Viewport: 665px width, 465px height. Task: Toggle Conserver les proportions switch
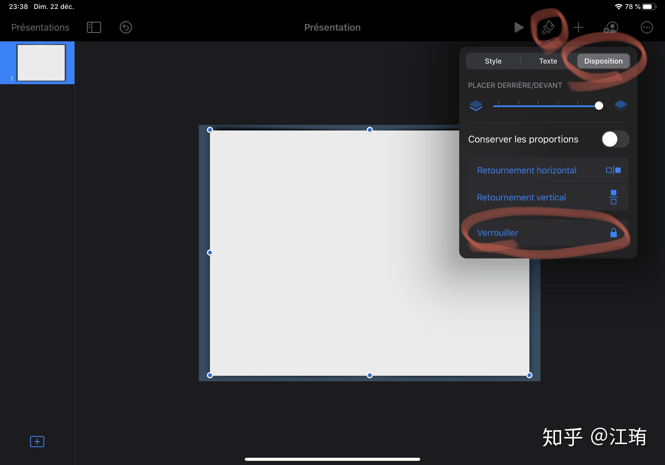pyautogui.click(x=615, y=139)
